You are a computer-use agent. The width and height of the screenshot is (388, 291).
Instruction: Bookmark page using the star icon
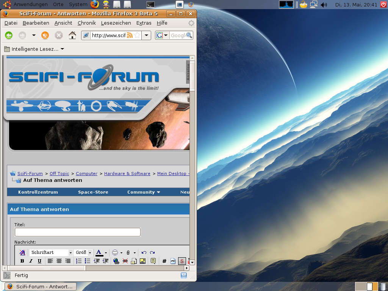137,35
